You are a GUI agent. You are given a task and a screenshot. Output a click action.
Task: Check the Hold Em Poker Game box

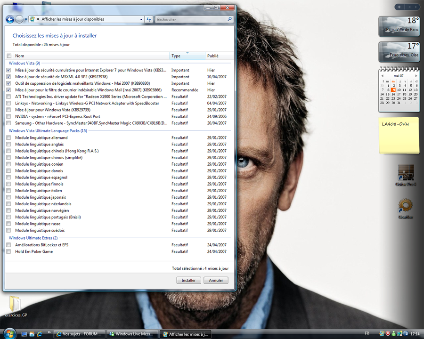(8, 251)
